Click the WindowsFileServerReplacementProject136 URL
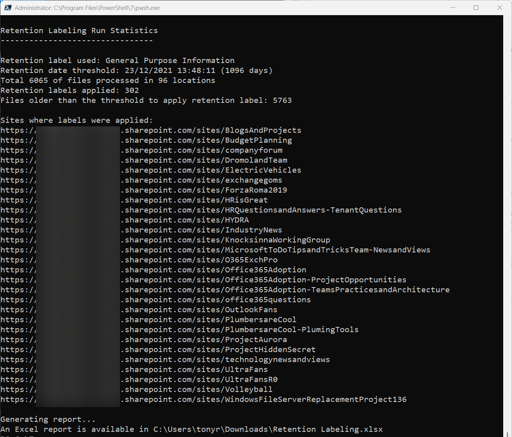The image size is (512, 437). (265, 400)
